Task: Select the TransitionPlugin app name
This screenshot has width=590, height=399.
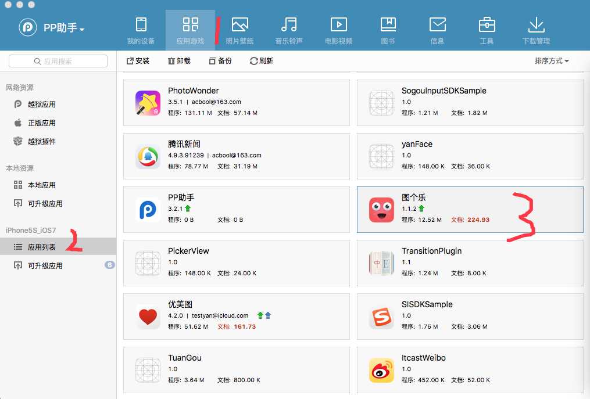Action: coord(431,251)
